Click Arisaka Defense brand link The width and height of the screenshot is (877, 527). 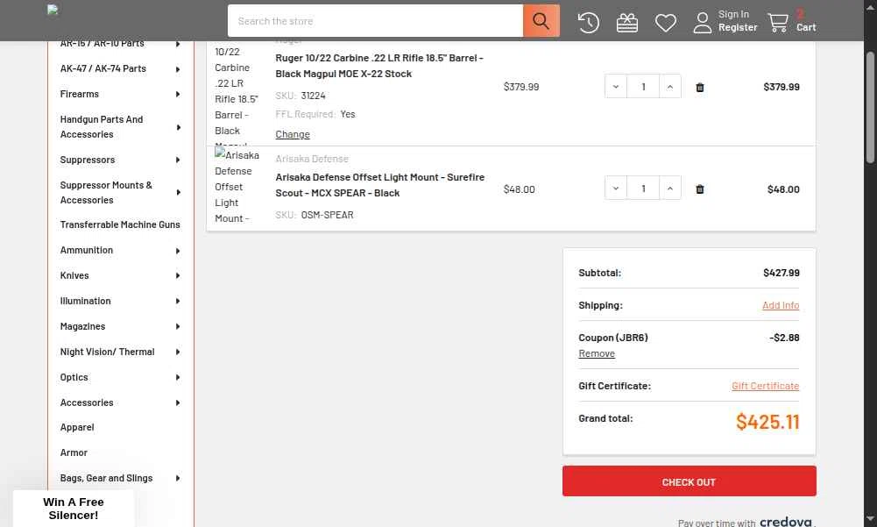click(x=312, y=159)
